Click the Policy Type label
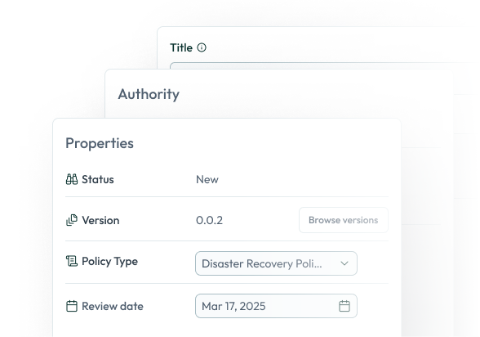 [109, 261]
